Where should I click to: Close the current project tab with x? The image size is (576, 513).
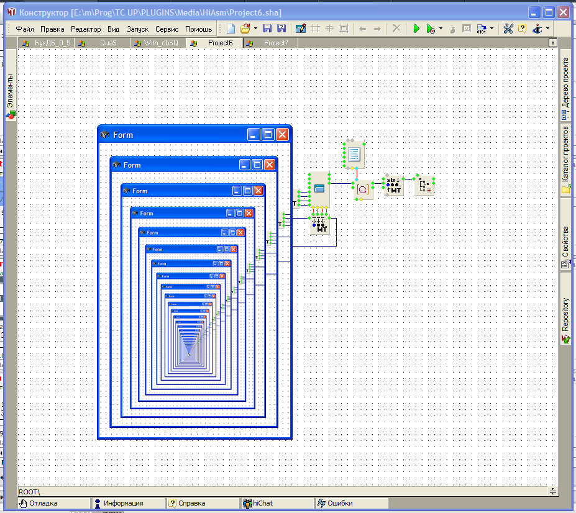(552, 43)
